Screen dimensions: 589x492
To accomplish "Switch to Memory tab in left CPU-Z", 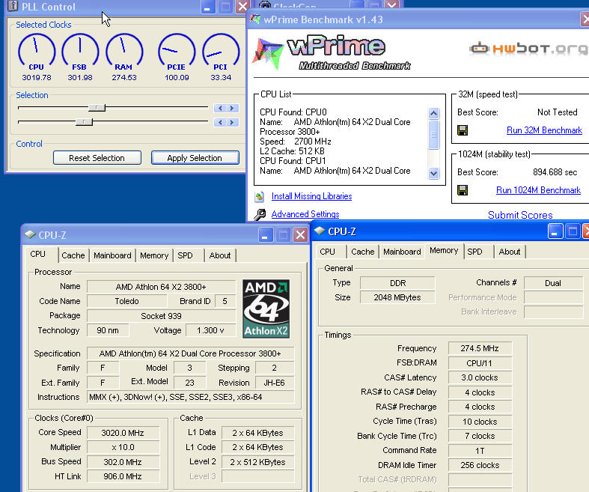I will (x=154, y=255).
